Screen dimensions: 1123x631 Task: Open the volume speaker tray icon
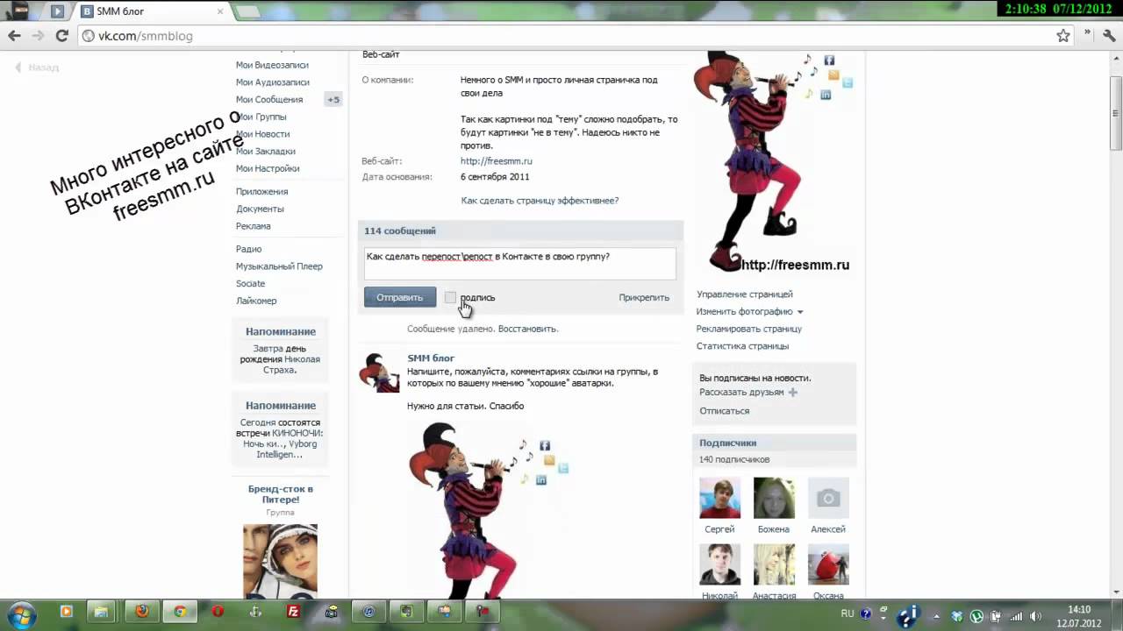tap(1035, 616)
